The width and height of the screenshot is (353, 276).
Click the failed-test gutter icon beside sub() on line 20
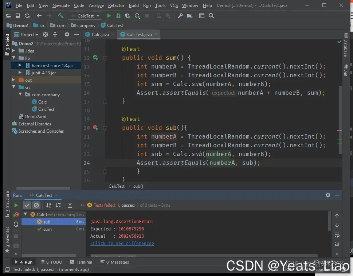96,128
